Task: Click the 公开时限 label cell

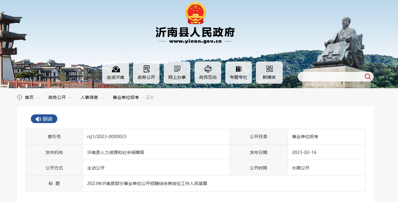Action: [x=259, y=168]
